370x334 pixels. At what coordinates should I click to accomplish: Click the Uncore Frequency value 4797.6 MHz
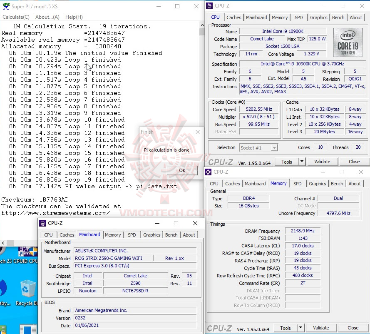[338, 213]
